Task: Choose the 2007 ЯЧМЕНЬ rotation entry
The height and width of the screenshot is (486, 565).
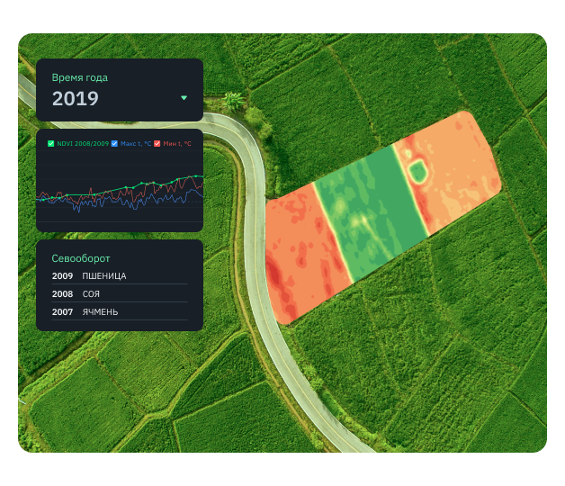Action: (x=120, y=312)
